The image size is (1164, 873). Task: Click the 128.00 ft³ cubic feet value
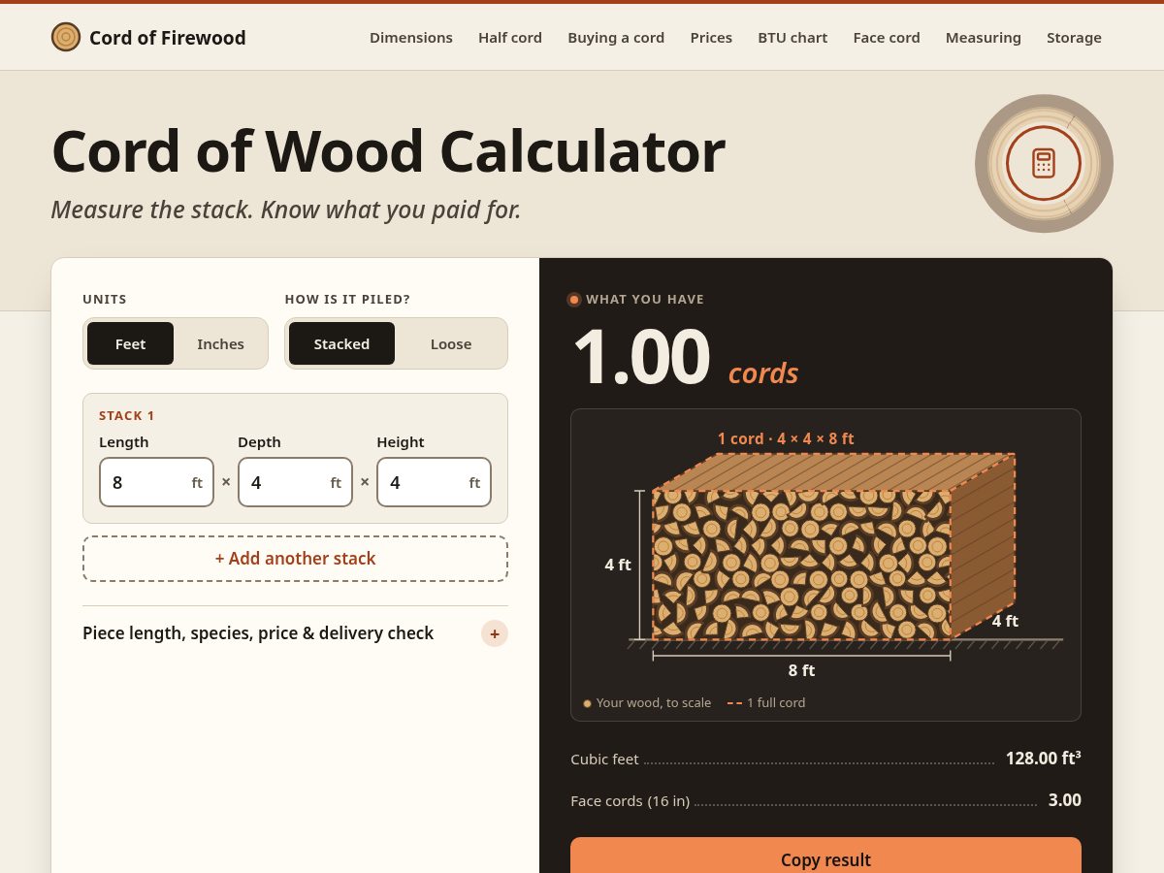coord(1043,759)
